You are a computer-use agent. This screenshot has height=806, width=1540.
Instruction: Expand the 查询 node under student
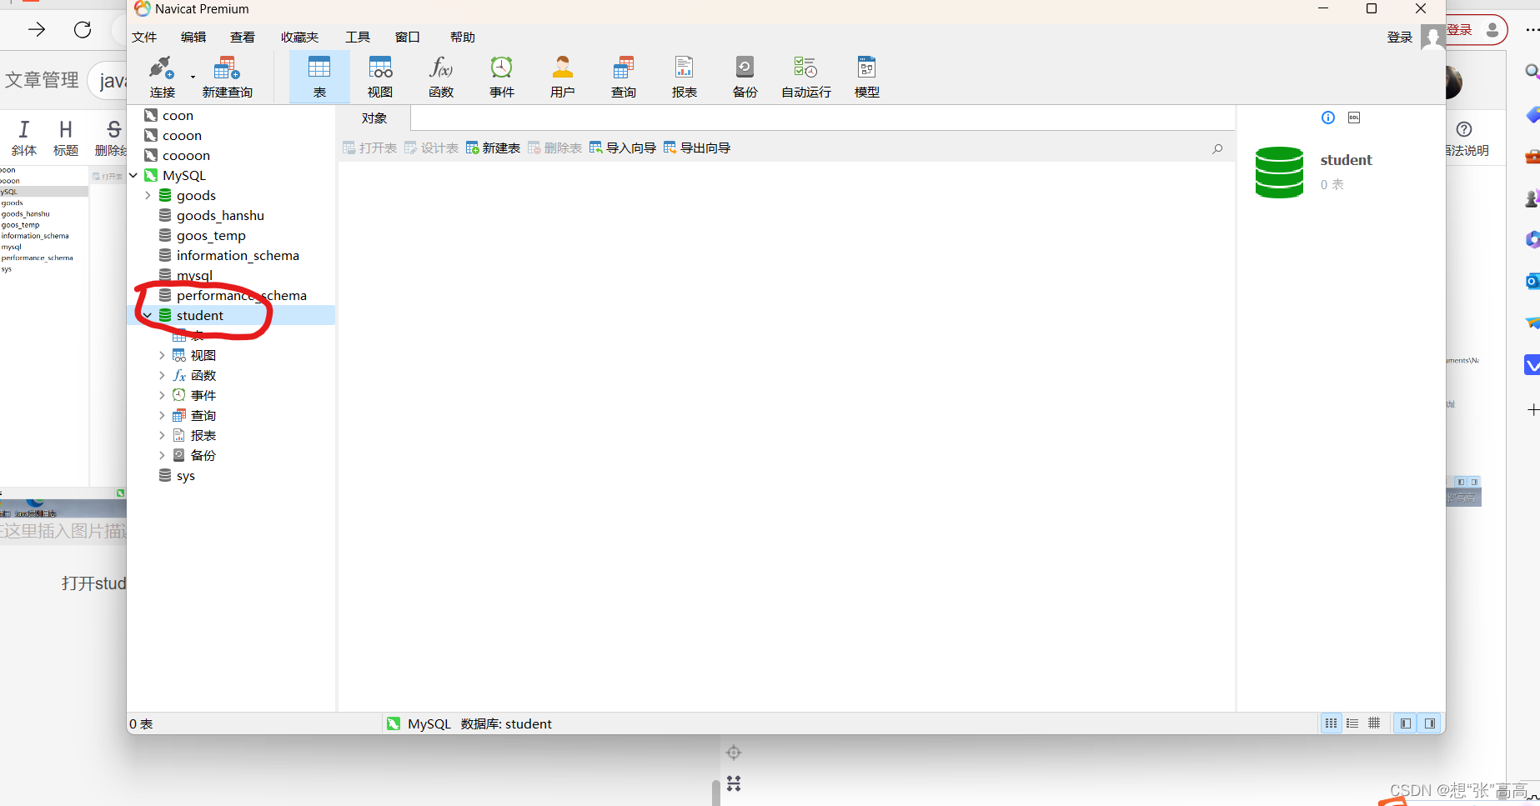pos(162,416)
